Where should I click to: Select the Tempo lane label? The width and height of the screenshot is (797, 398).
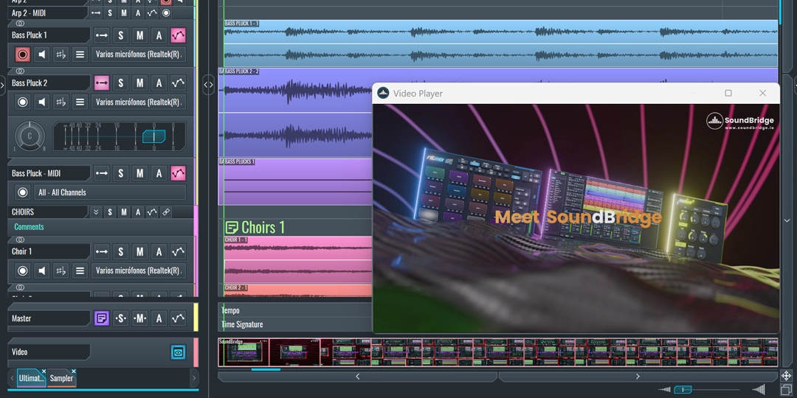tap(230, 310)
